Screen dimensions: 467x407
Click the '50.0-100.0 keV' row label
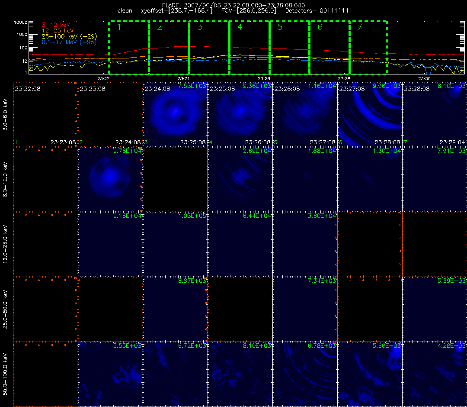pyautogui.click(x=5, y=374)
